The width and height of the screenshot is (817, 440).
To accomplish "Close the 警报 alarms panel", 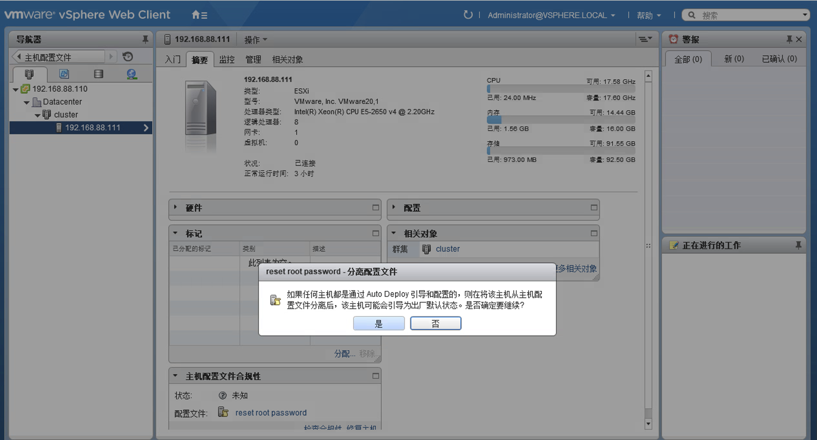I will [799, 39].
